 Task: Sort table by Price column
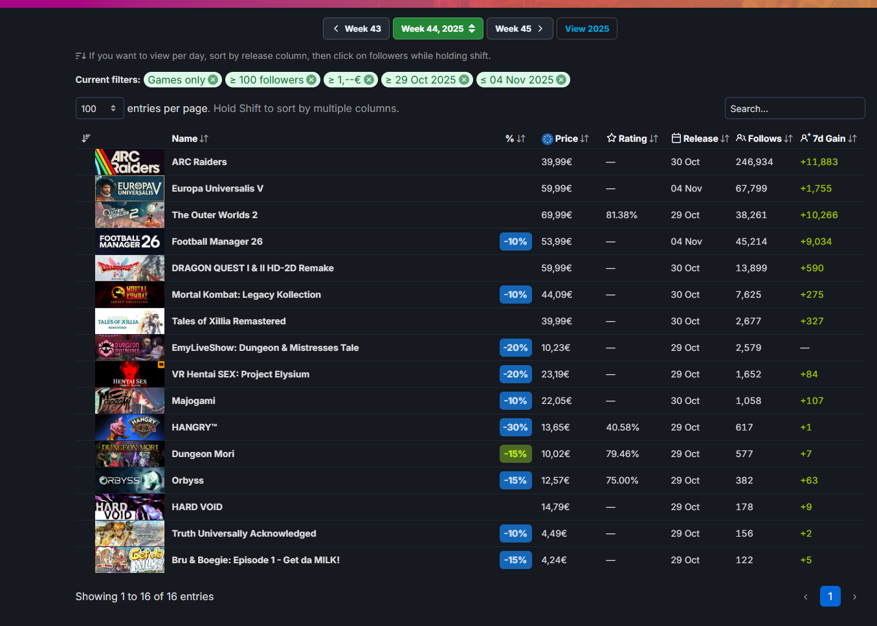pyautogui.click(x=566, y=139)
